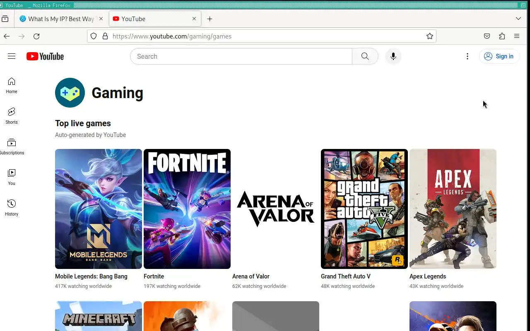Image resolution: width=530 pixels, height=331 pixels.
Task: Click the Mobile Legends: Bang Bang title link
Action: click(x=91, y=276)
